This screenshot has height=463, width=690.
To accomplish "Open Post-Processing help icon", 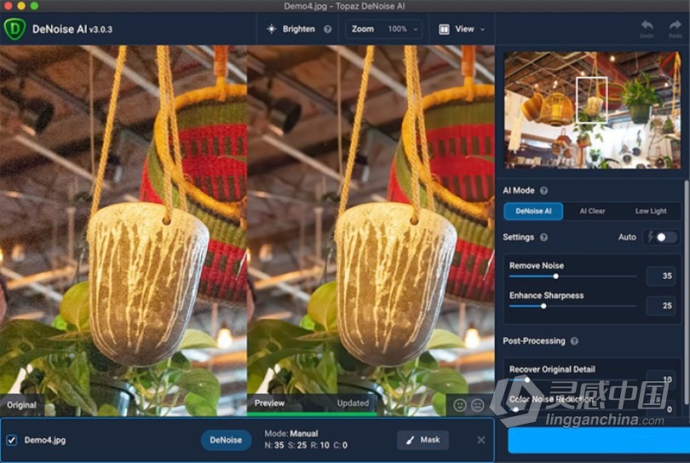I will 574,341.
